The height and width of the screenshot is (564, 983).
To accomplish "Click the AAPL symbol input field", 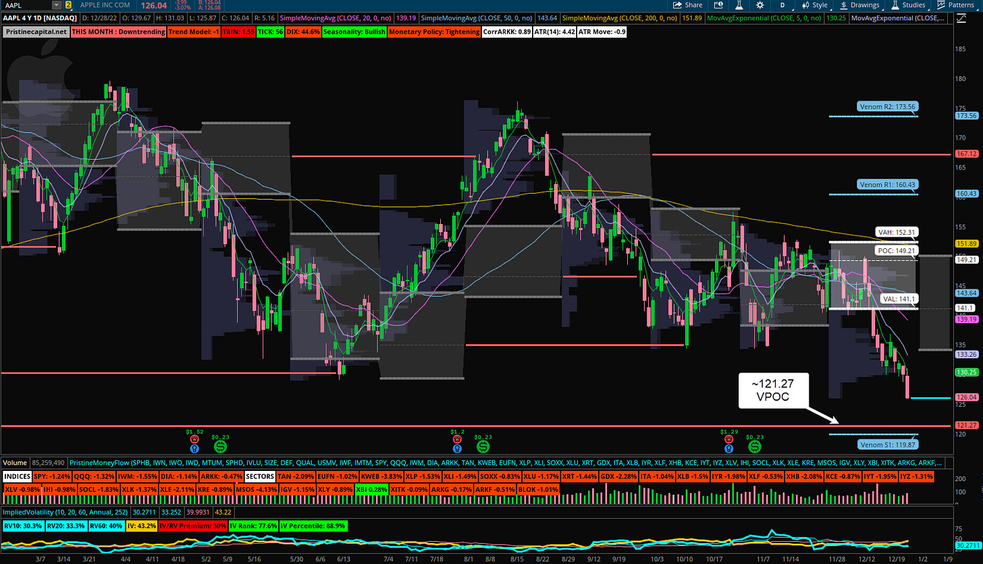I will [26, 5].
